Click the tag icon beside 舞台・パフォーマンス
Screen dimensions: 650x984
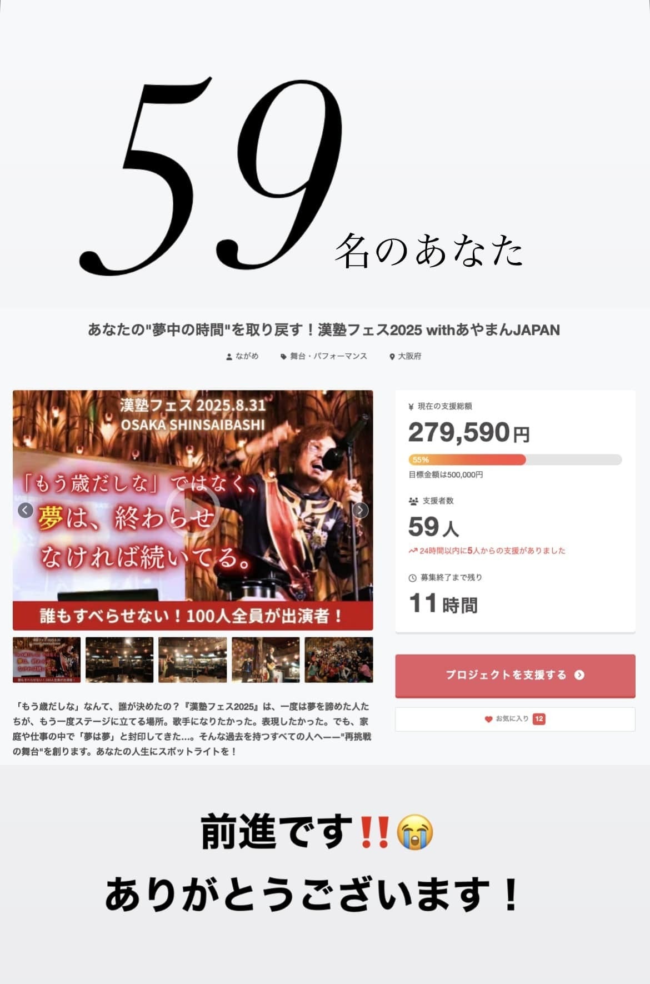pos(283,357)
